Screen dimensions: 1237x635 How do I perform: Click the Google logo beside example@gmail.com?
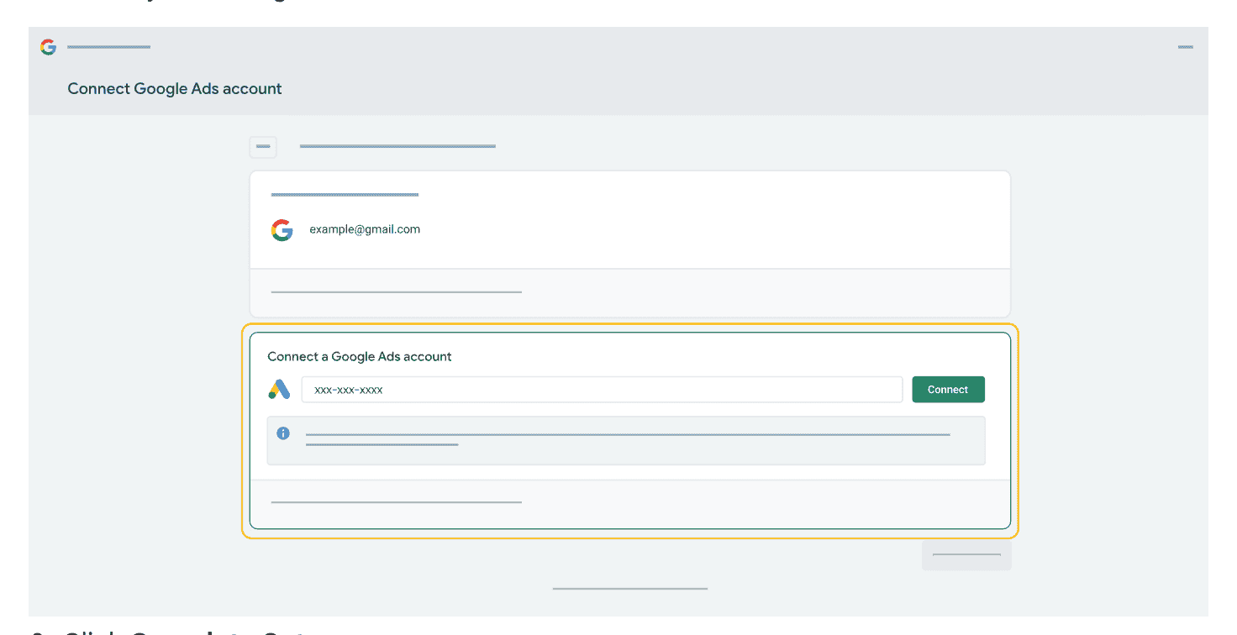pos(282,230)
